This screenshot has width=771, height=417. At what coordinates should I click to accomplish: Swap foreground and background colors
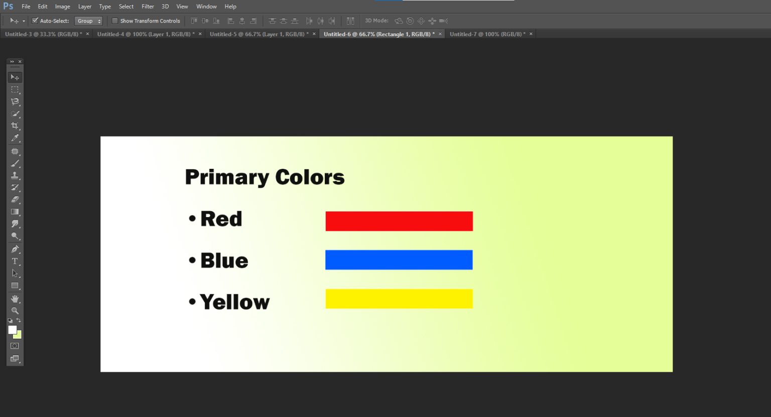[19, 321]
